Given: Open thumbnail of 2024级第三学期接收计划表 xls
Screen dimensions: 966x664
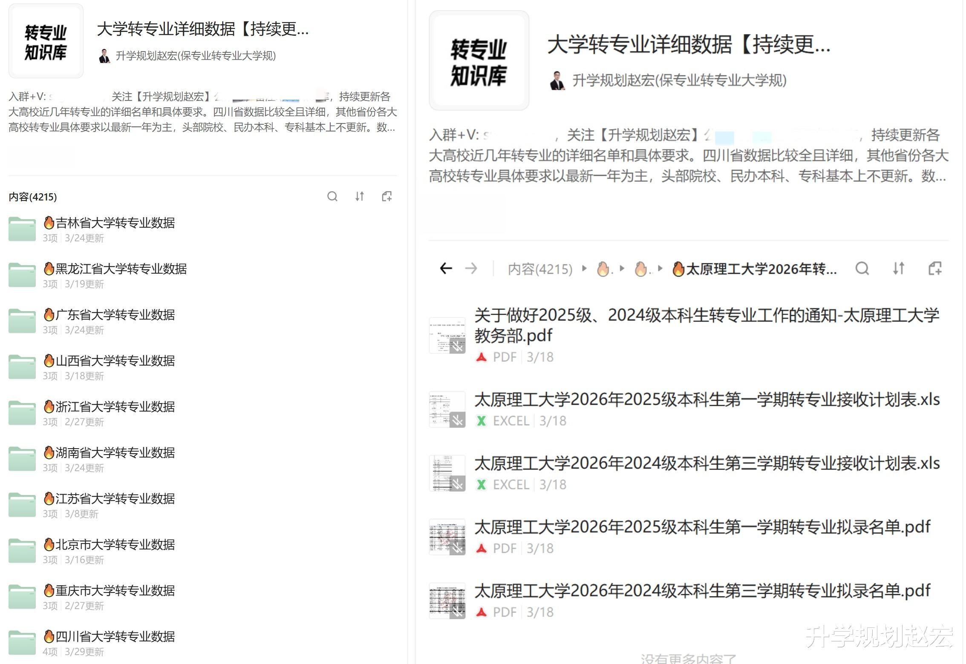Looking at the screenshot, I should pyautogui.click(x=447, y=473).
